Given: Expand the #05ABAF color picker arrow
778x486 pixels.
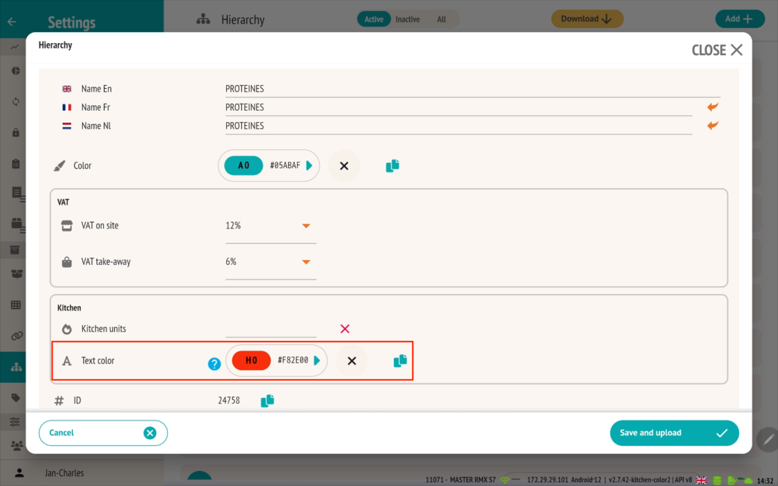Looking at the screenshot, I should [309, 166].
